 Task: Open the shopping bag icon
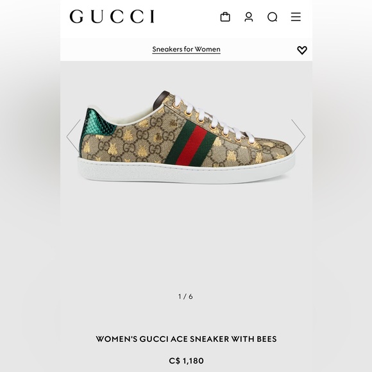[225, 17]
